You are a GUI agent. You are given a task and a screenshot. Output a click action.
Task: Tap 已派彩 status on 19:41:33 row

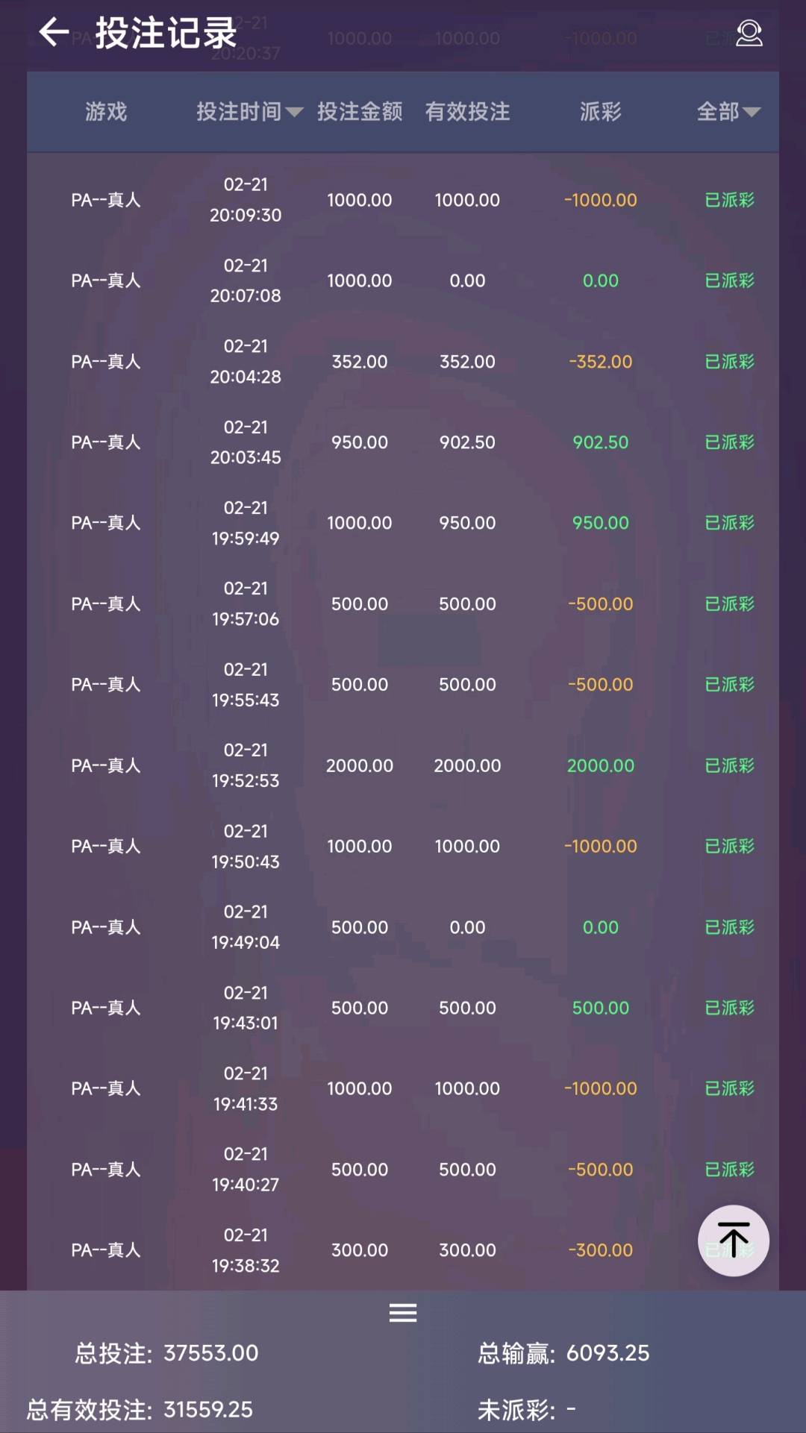729,1088
